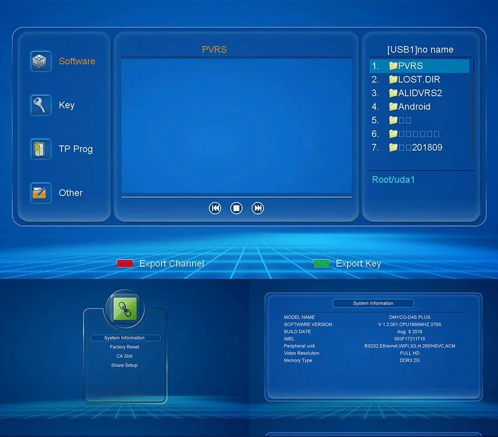
Task: Click the PVRS folder icon
Action: 393,66
